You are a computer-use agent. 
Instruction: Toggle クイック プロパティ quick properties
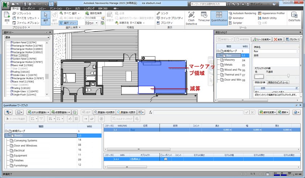170,18
